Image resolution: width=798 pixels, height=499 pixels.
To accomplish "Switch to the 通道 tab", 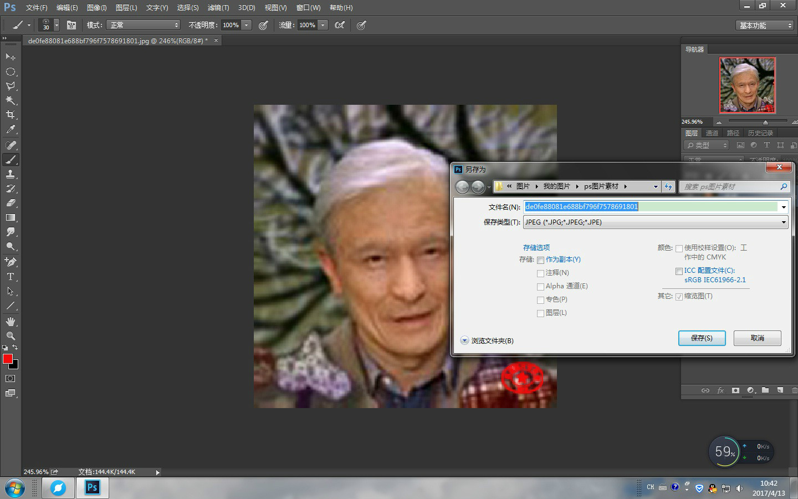I will 712,133.
